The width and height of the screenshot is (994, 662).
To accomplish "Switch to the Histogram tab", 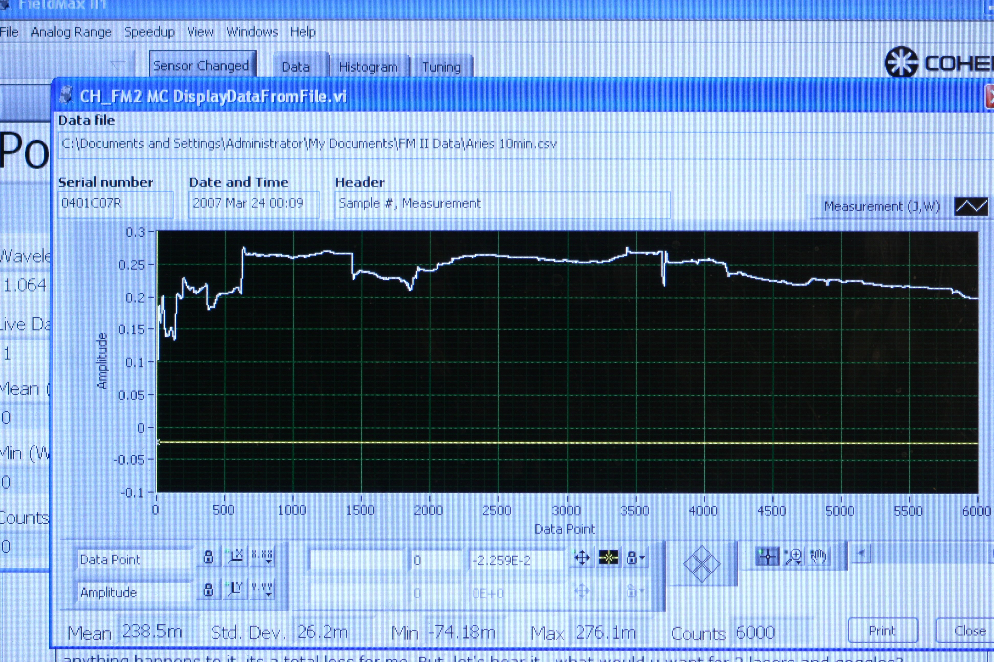I will click(x=369, y=66).
